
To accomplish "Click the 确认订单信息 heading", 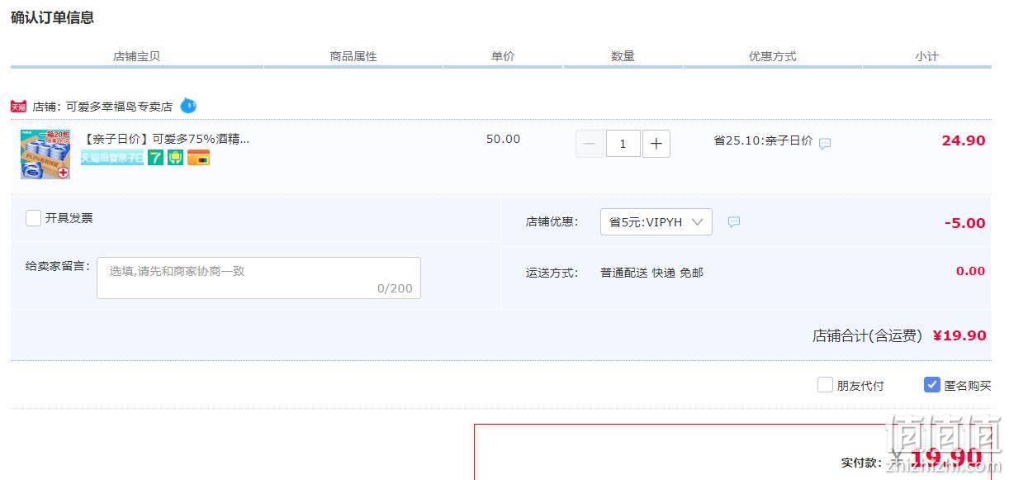I will click(x=52, y=17).
